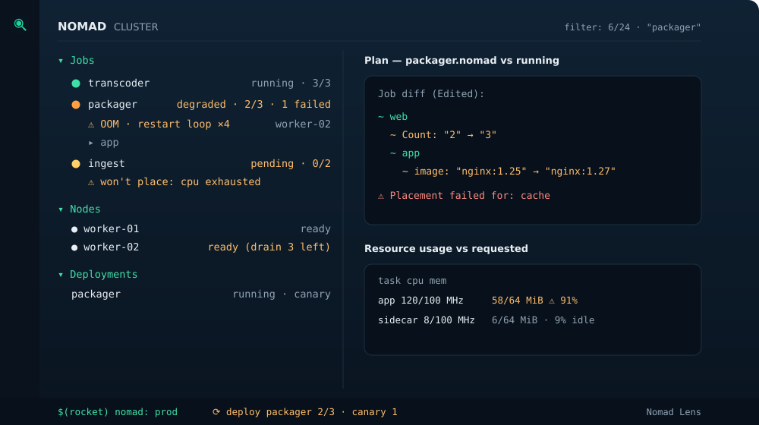Collapse the Nodes section arrow
The width and height of the screenshot is (759, 425).
61,209
